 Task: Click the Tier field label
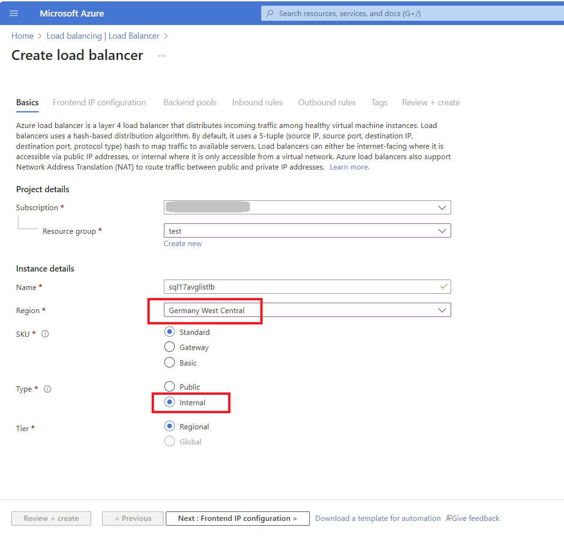pyautogui.click(x=22, y=428)
